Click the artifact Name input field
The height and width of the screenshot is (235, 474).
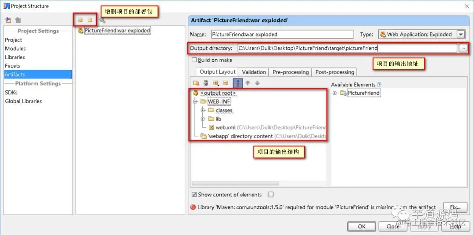(x=282, y=35)
